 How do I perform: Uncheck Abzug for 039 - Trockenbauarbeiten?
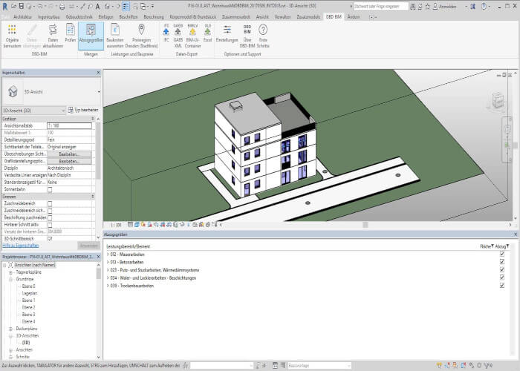coord(501,285)
